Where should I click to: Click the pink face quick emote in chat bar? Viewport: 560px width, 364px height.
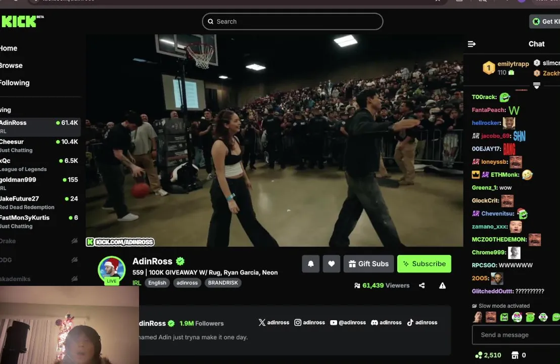[x=517, y=317]
